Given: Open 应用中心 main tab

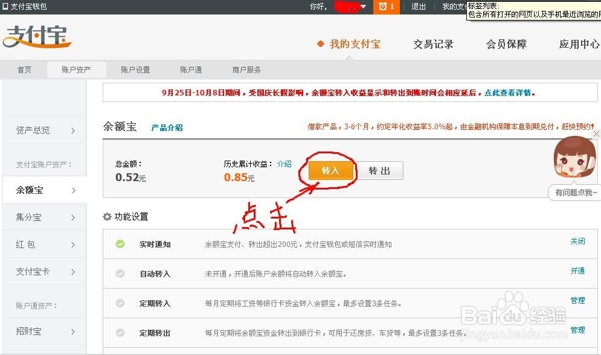Looking at the screenshot, I should (579, 44).
